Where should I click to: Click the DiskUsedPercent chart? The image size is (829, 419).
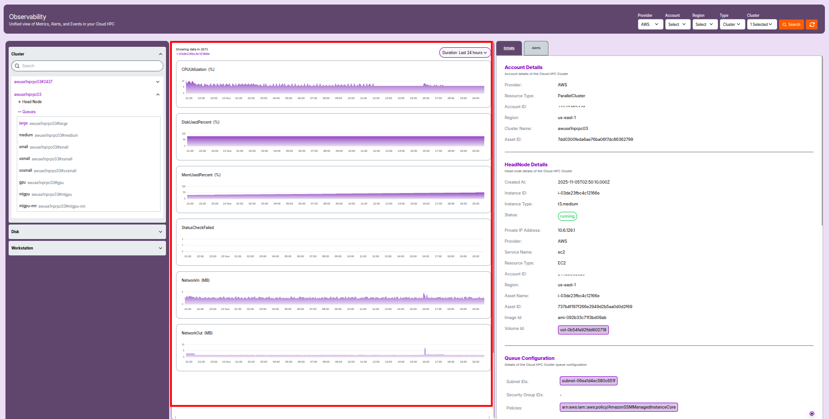(x=333, y=137)
